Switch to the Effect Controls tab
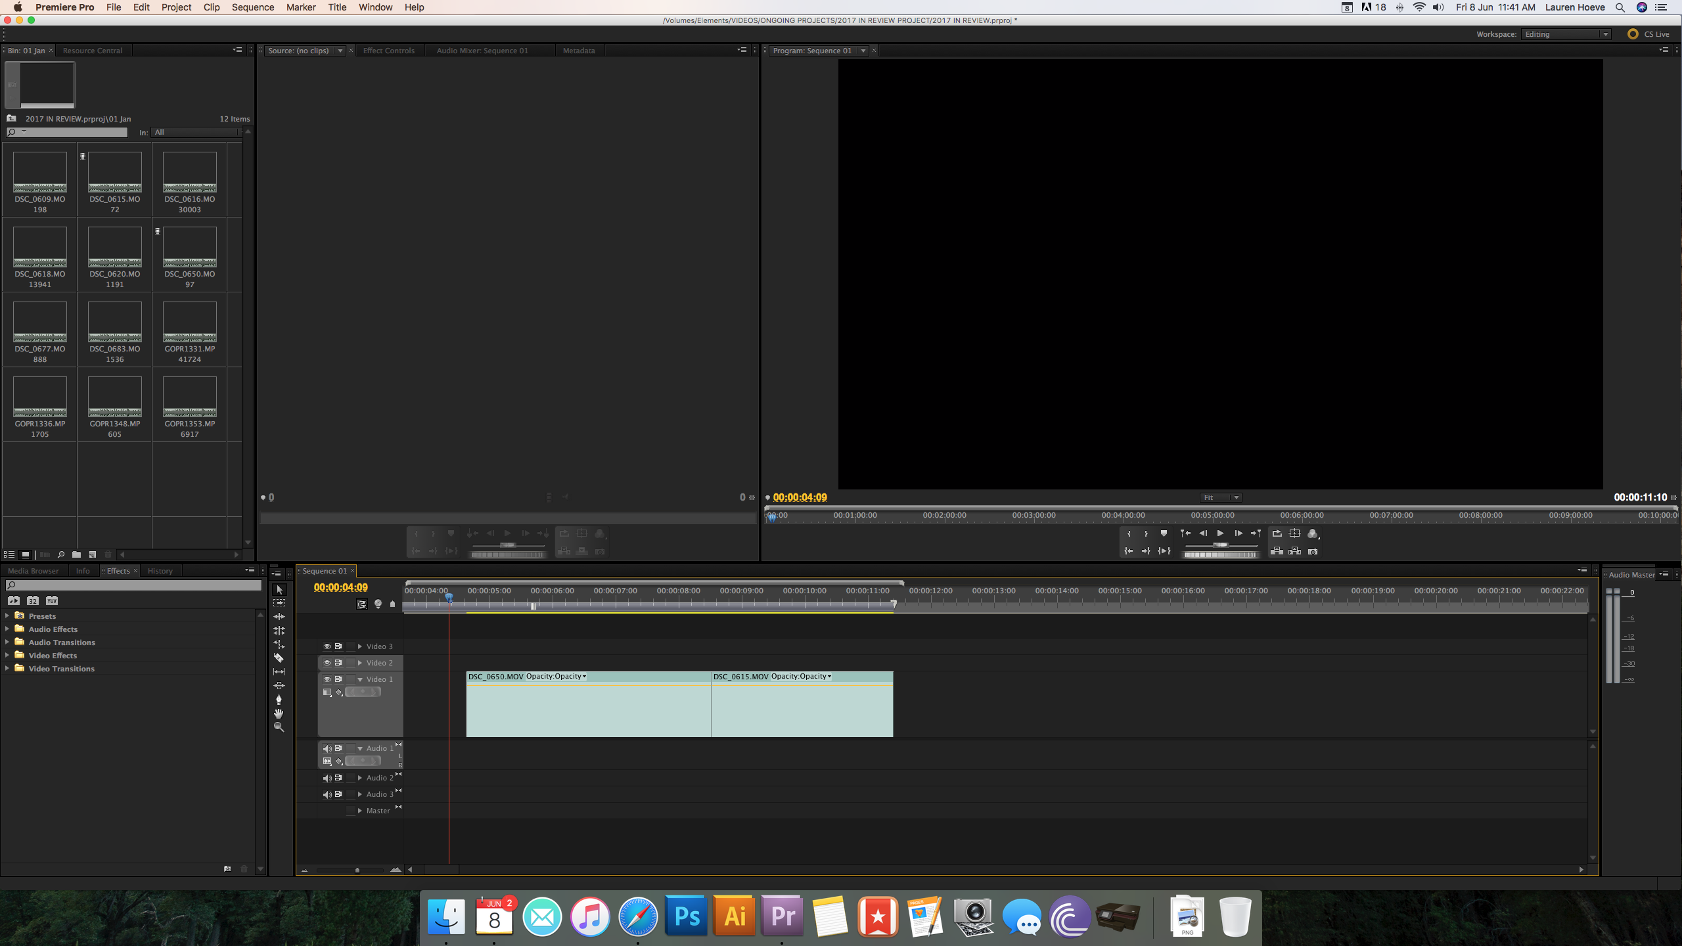Viewport: 1682px width, 946px height. coord(388,51)
